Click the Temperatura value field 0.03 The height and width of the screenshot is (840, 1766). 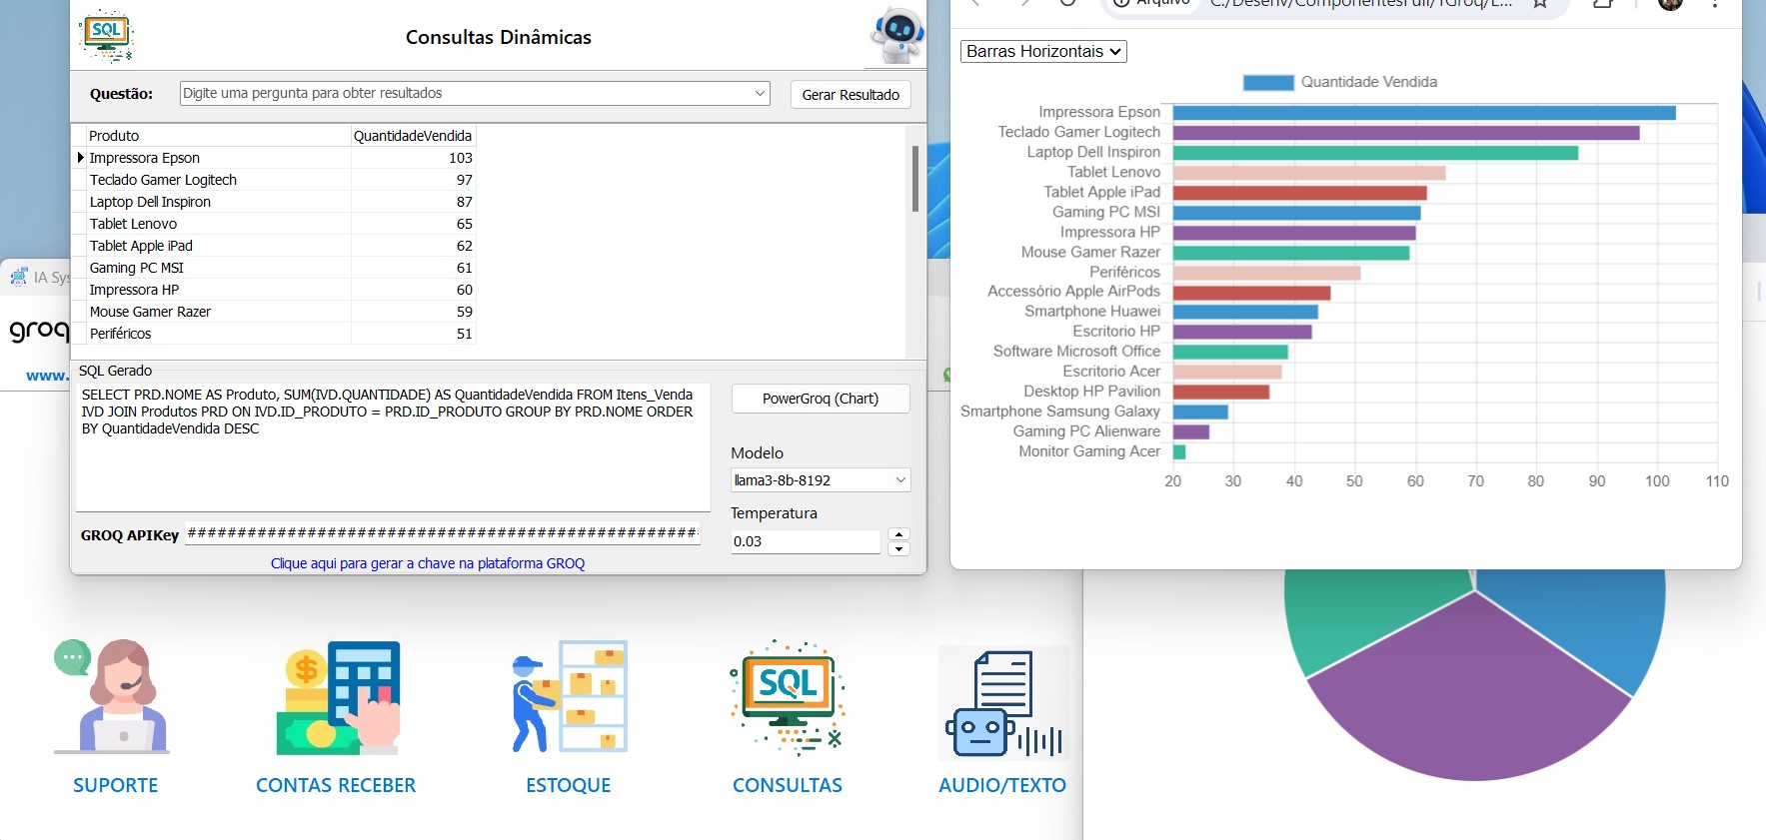click(806, 541)
